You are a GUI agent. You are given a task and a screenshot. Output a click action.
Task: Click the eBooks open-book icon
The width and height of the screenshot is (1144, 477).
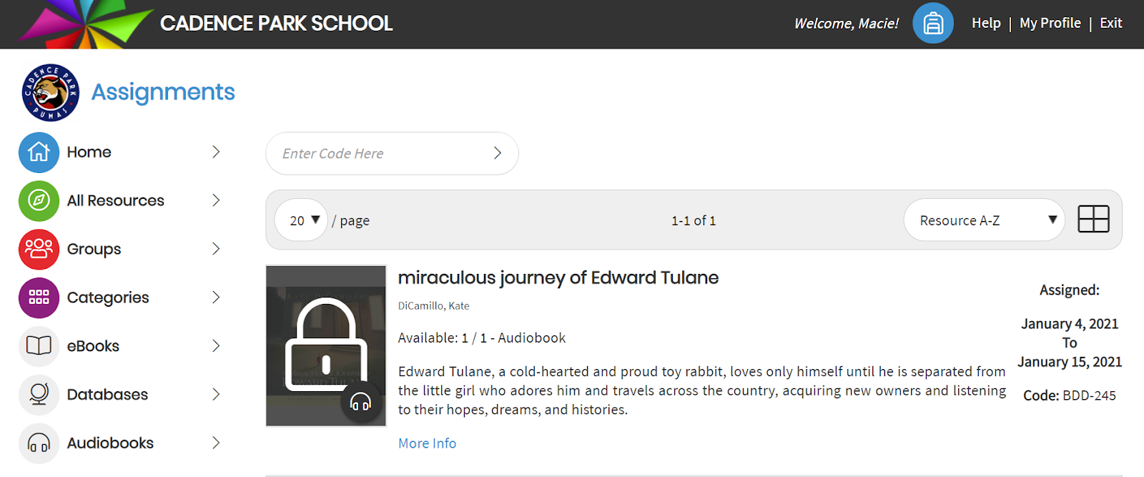coord(39,346)
